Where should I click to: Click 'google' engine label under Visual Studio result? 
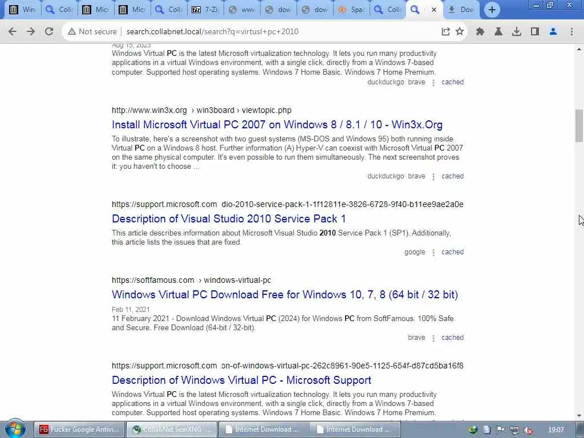coord(415,252)
